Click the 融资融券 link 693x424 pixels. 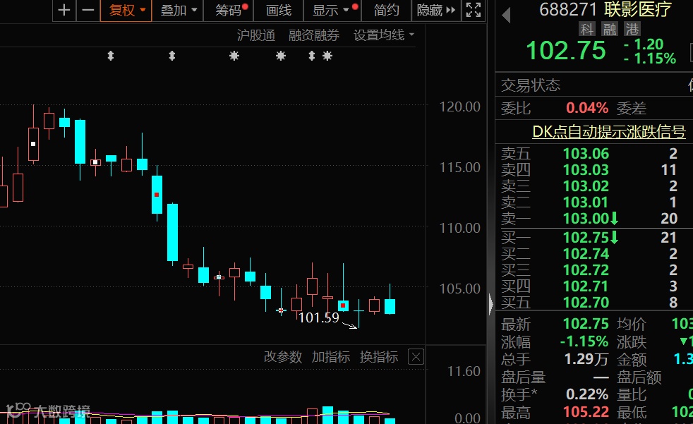pyautogui.click(x=314, y=35)
